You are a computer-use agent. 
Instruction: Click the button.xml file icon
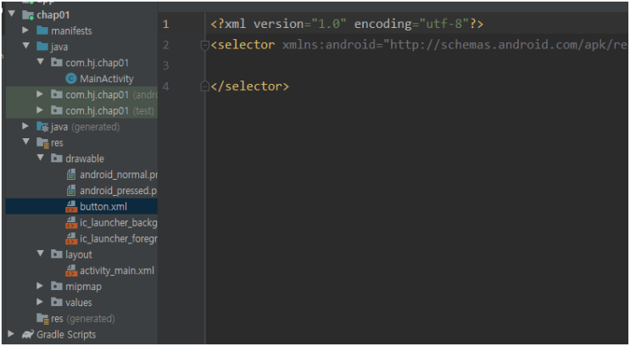click(71, 207)
